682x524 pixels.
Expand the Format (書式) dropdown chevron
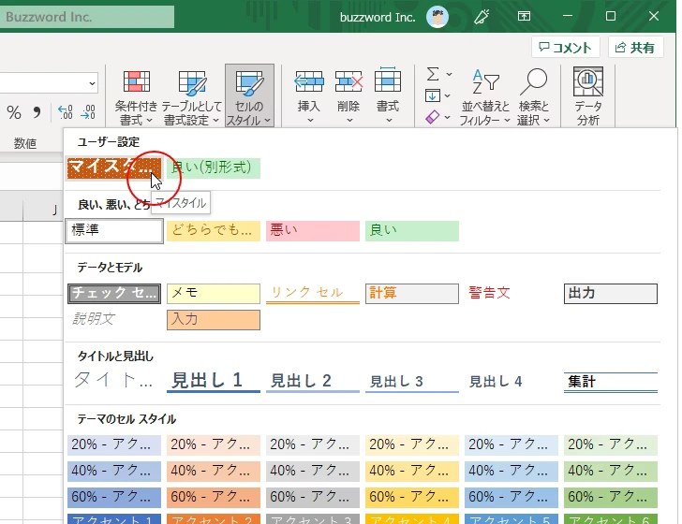tap(389, 121)
